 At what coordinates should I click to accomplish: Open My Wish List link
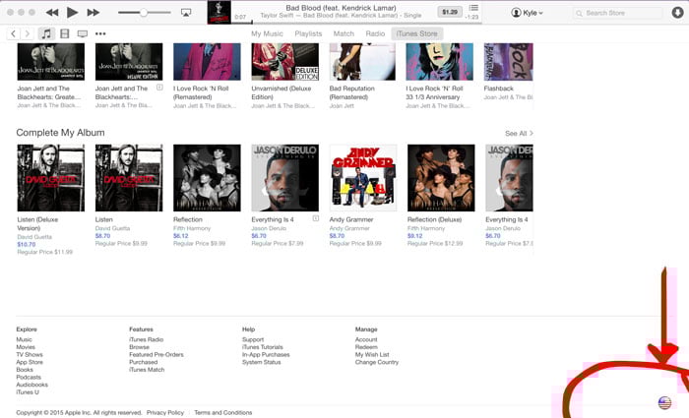click(x=372, y=354)
